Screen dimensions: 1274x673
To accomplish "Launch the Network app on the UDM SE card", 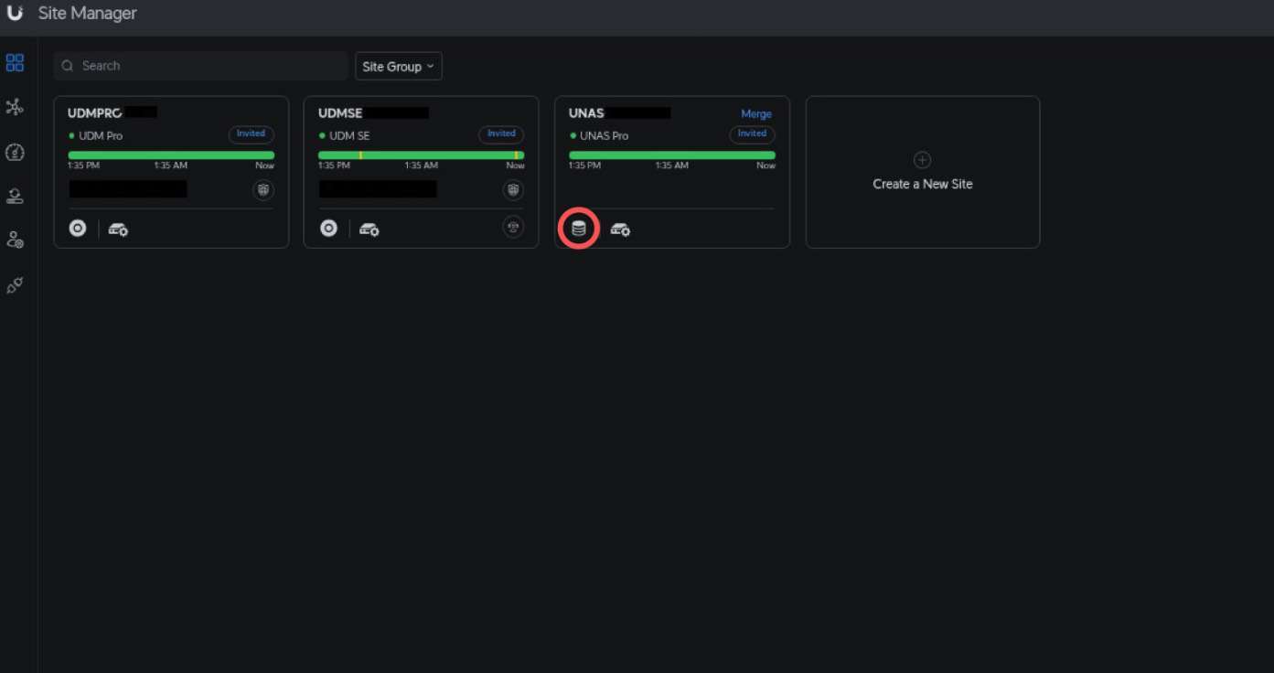I will coord(328,229).
